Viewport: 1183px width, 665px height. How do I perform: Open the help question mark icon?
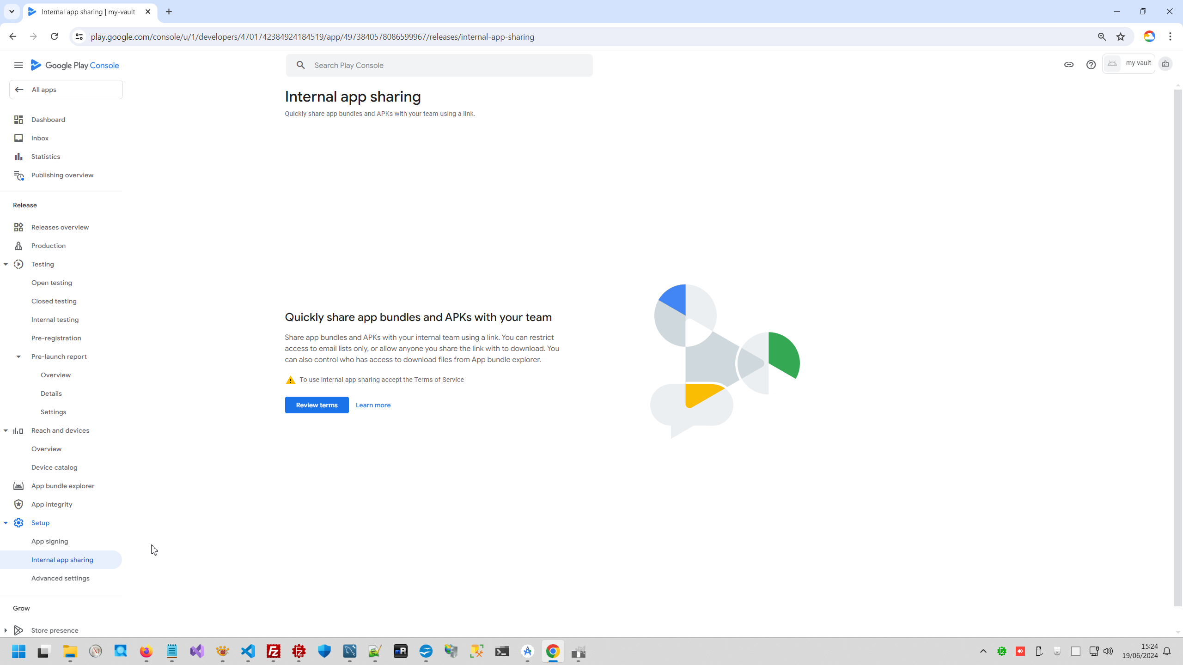point(1091,65)
